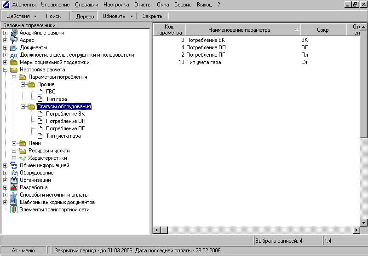
Task: Click the horizontal scrollbar right arrow
Action: coord(356,230)
